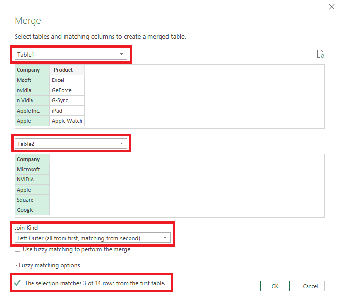Click the OK button

click(x=275, y=286)
